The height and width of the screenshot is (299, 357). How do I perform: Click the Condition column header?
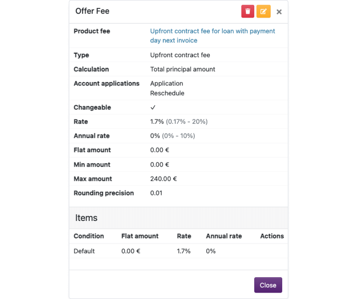pyautogui.click(x=89, y=236)
